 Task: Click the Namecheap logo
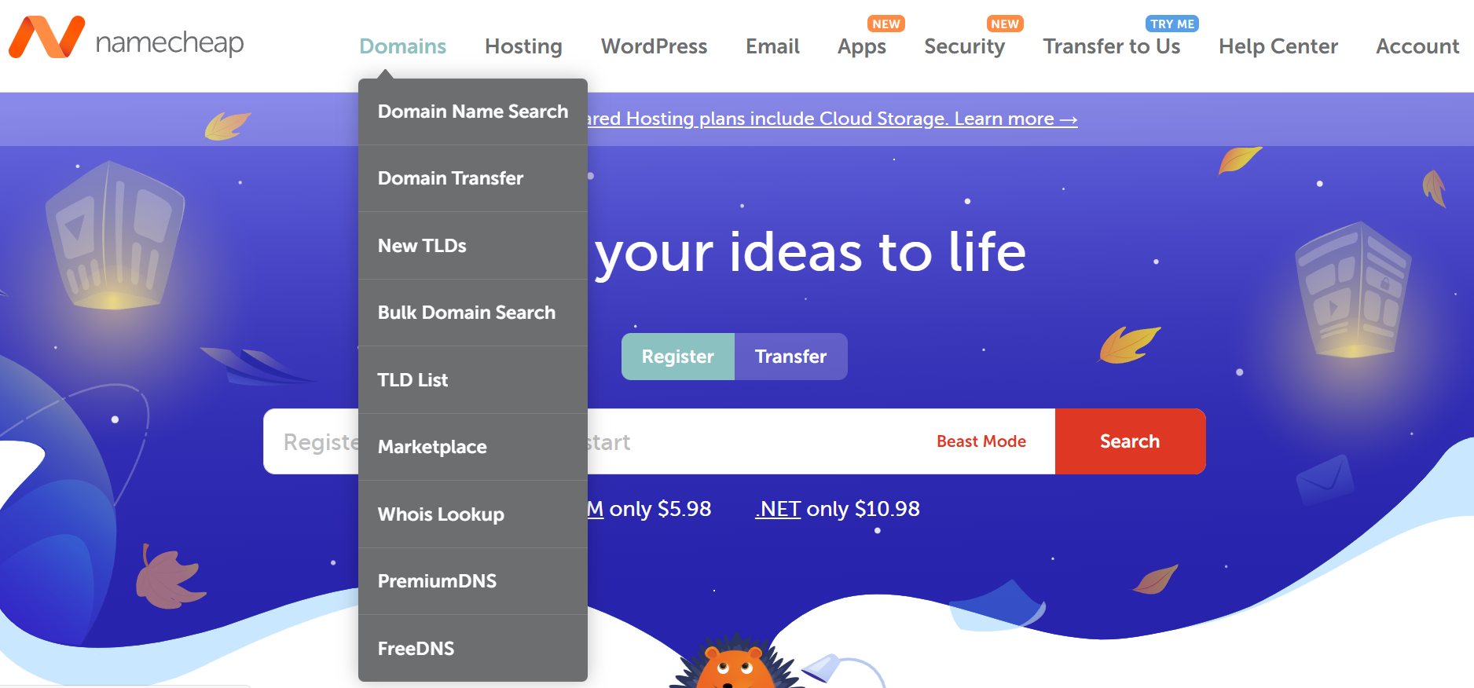coord(126,38)
